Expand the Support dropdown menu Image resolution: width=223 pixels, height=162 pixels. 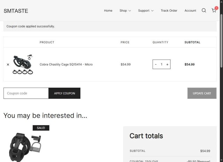point(146,11)
